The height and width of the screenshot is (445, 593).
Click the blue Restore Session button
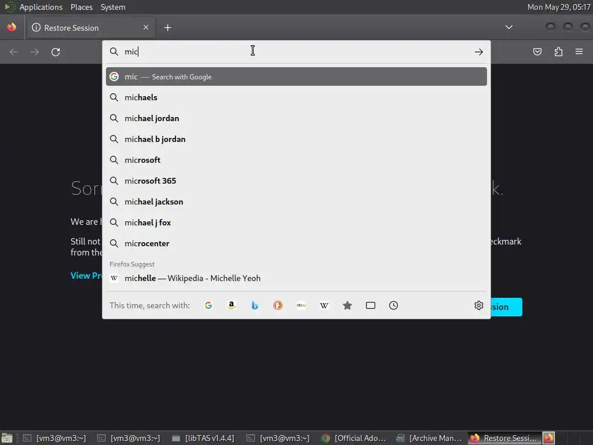pos(506,307)
